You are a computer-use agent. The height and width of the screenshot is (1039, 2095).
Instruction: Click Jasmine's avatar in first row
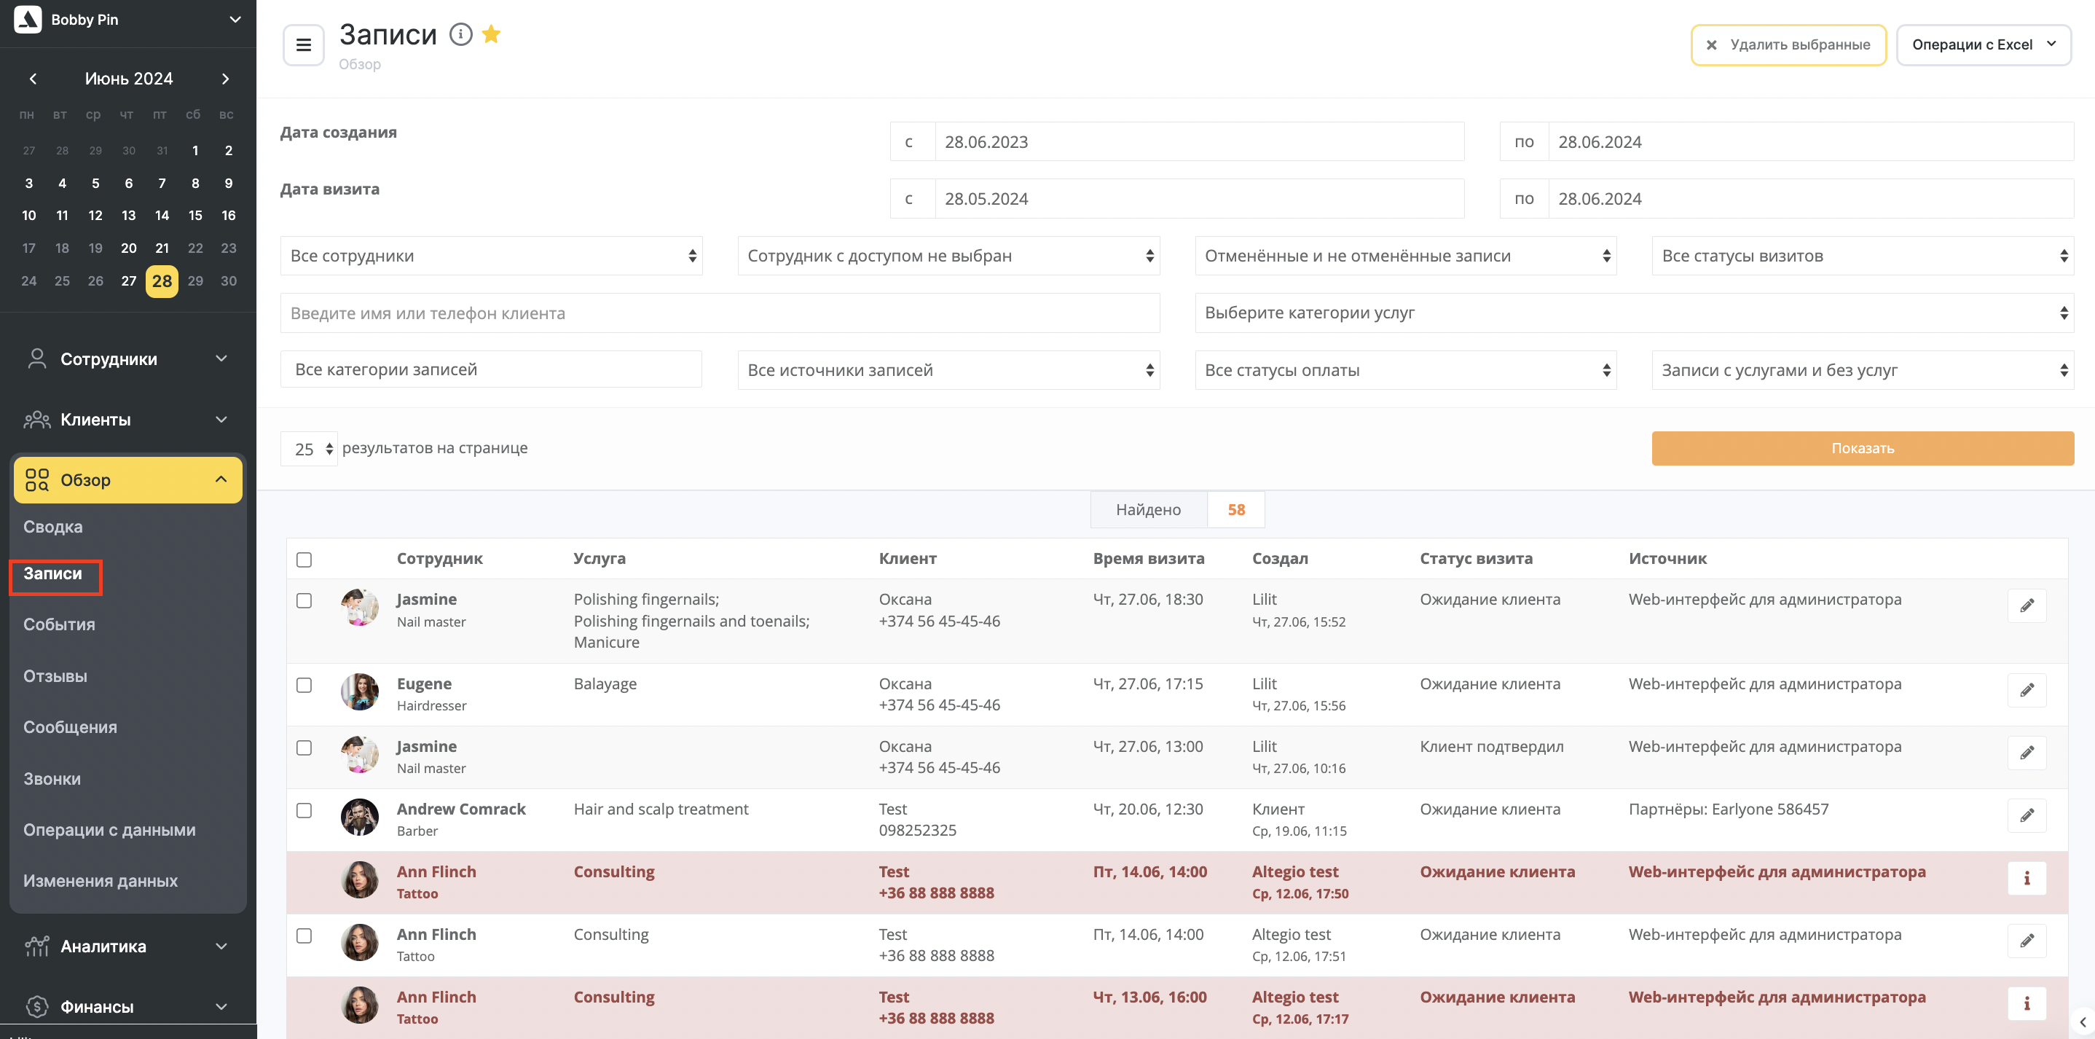(359, 607)
